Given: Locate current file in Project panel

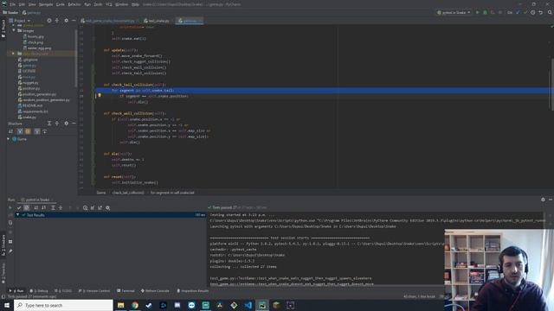Looking at the screenshot, I should (49, 21).
